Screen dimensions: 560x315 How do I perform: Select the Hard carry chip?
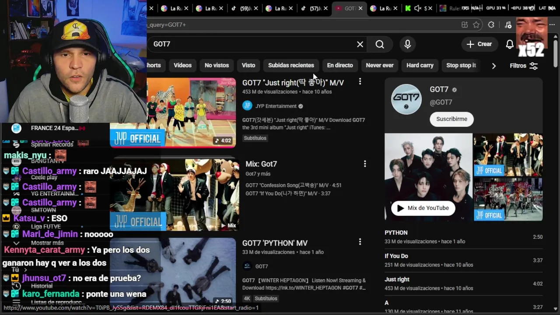coord(420,65)
